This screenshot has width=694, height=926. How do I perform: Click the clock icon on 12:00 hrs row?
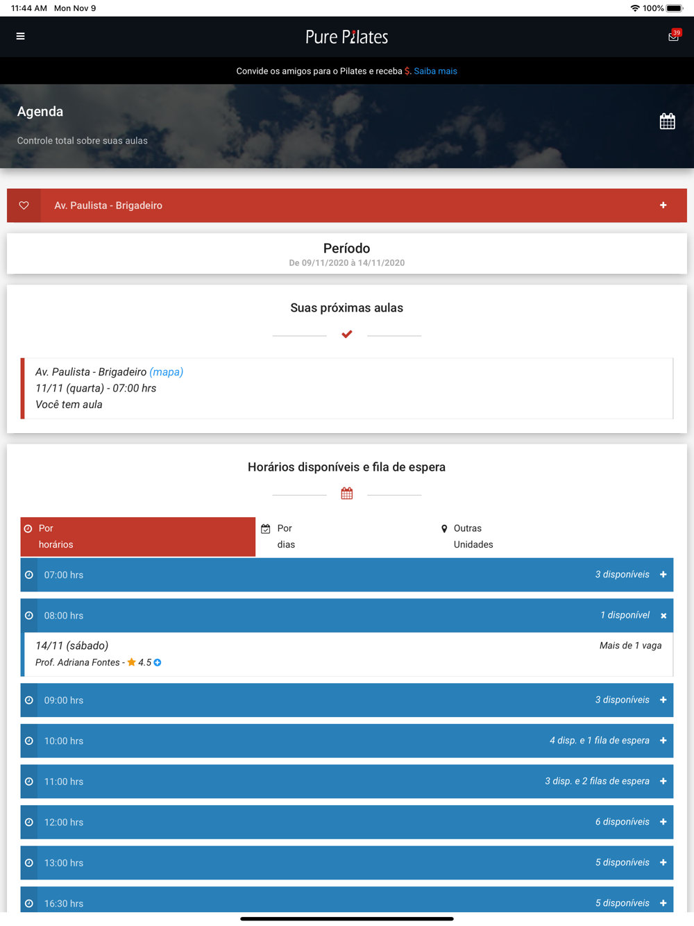point(29,822)
